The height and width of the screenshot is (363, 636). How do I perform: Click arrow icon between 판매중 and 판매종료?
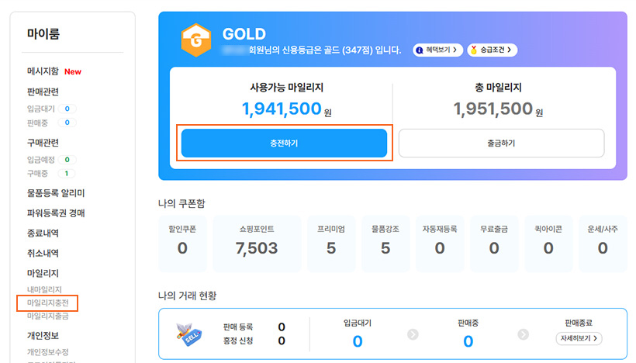click(x=523, y=334)
